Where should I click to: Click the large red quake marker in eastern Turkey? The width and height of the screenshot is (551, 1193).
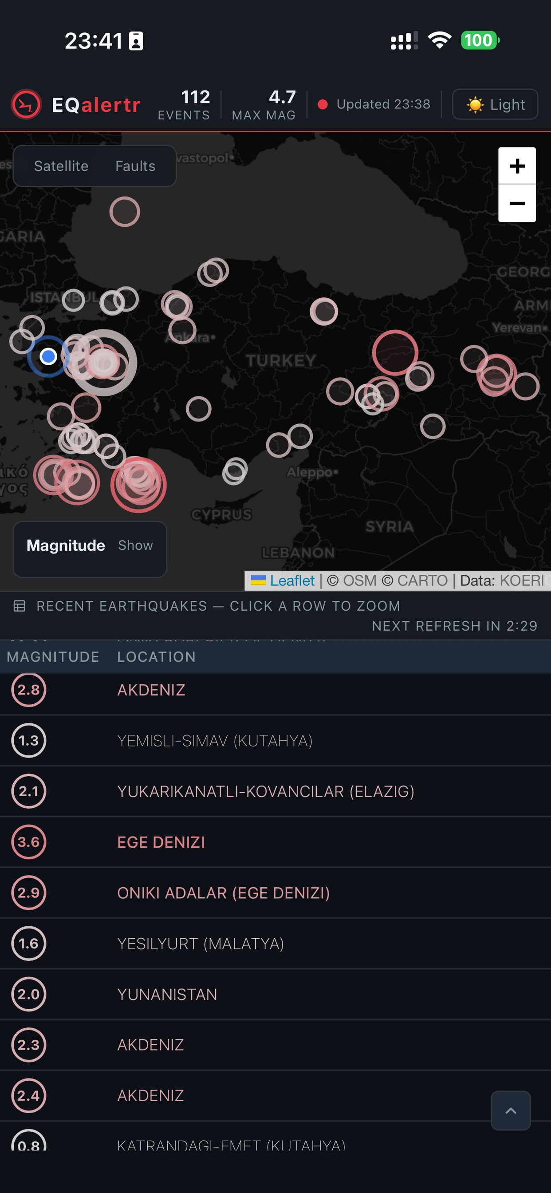395,352
